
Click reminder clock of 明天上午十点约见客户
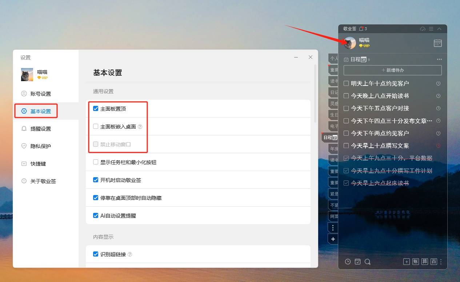pos(438,83)
